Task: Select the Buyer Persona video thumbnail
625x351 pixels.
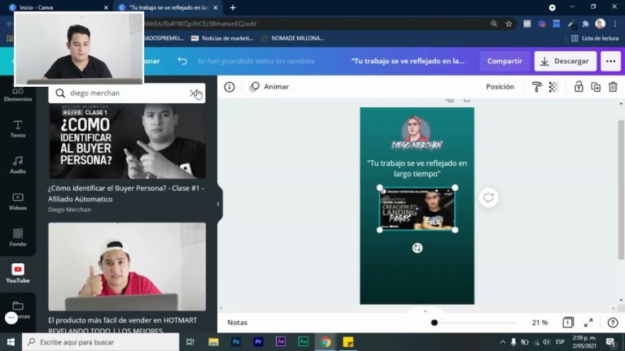Action: (127, 141)
